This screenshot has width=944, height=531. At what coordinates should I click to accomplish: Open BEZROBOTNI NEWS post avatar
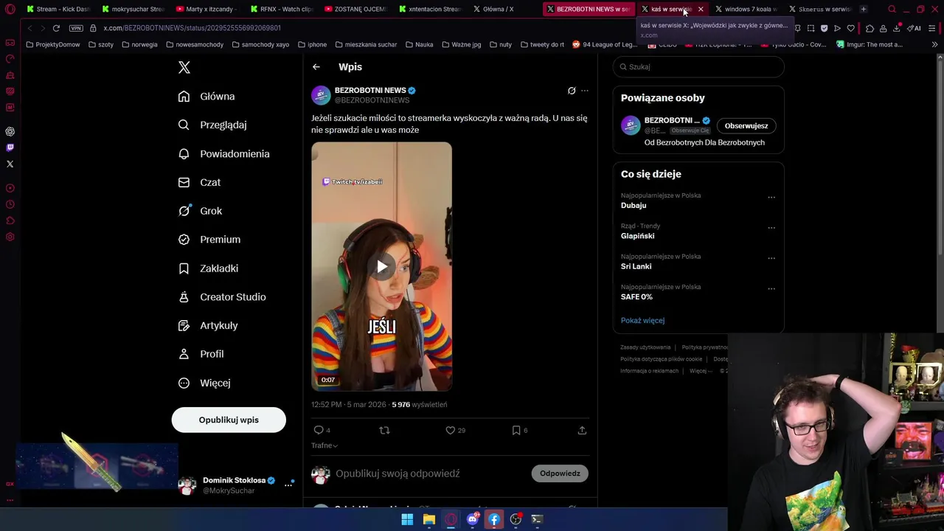[321, 95]
